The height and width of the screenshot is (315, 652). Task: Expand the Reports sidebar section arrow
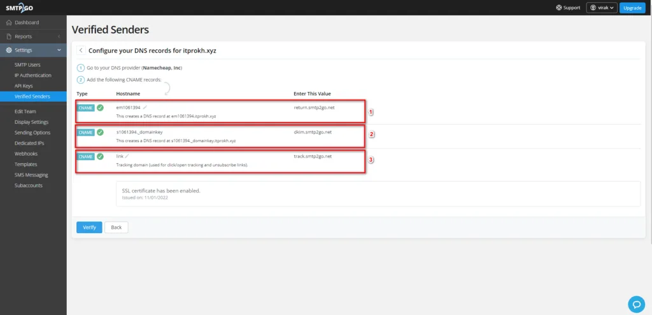click(x=59, y=37)
